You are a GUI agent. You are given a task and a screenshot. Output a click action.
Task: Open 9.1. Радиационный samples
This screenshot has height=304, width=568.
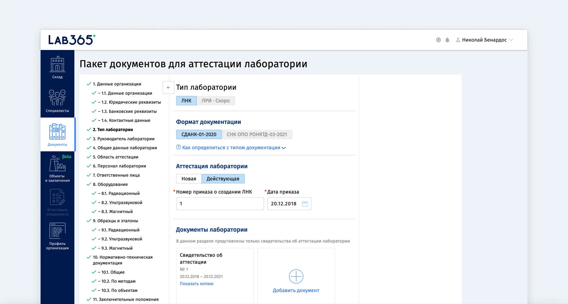click(119, 230)
